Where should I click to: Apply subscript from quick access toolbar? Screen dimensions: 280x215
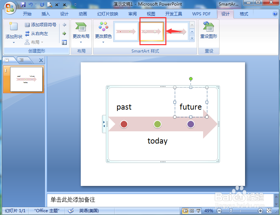pos(65,5)
